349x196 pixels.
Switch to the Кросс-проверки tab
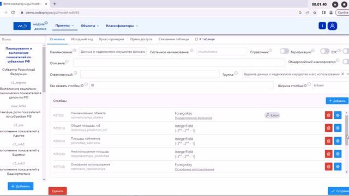111,39
